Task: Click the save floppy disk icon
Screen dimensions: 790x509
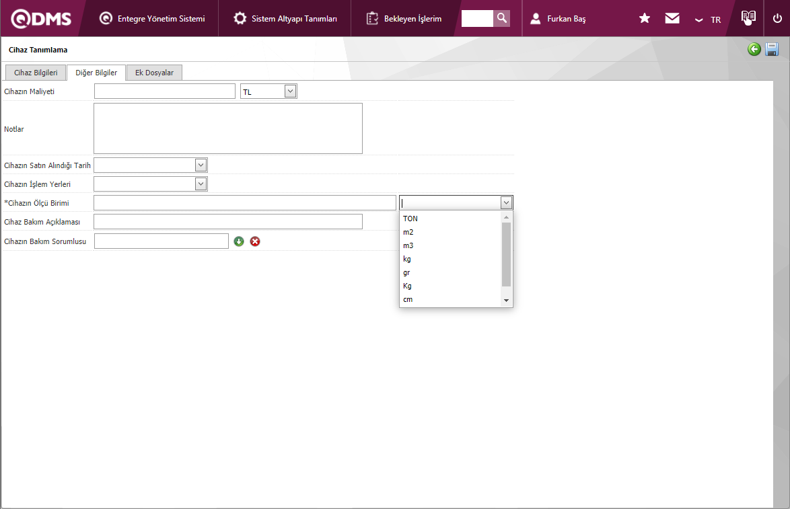Action: coord(772,49)
